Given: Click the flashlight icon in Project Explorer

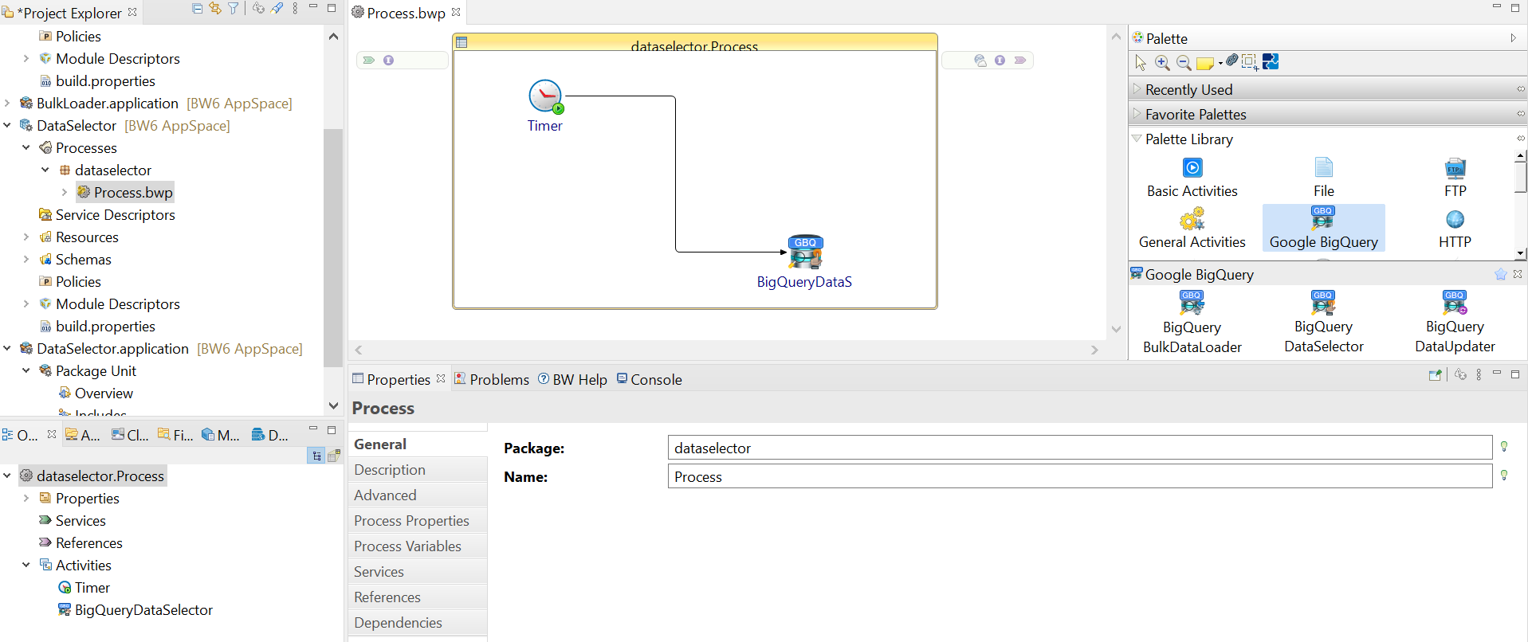Looking at the screenshot, I should (277, 8).
